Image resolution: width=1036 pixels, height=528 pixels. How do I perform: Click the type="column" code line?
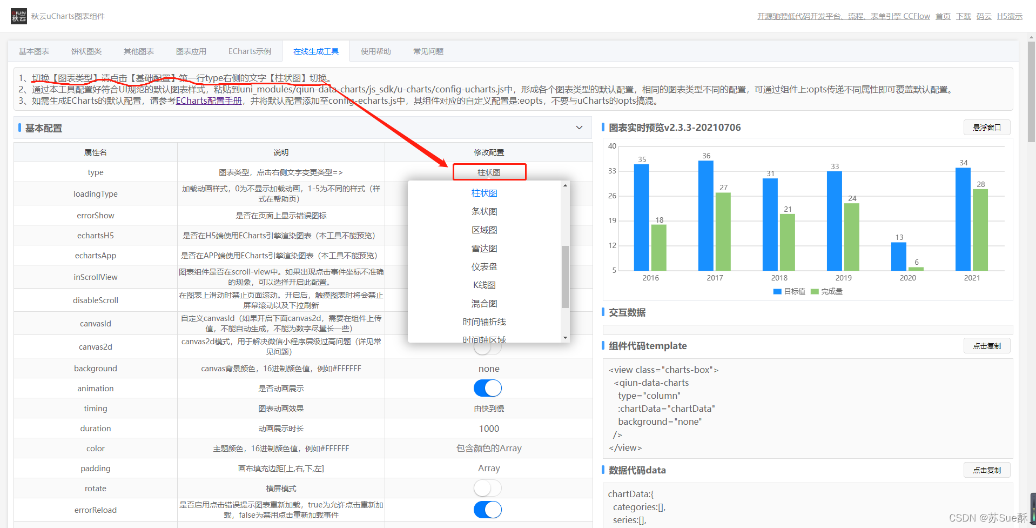tap(649, 396)
